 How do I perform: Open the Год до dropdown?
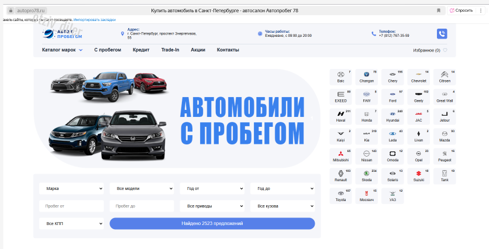coord(283,189)
